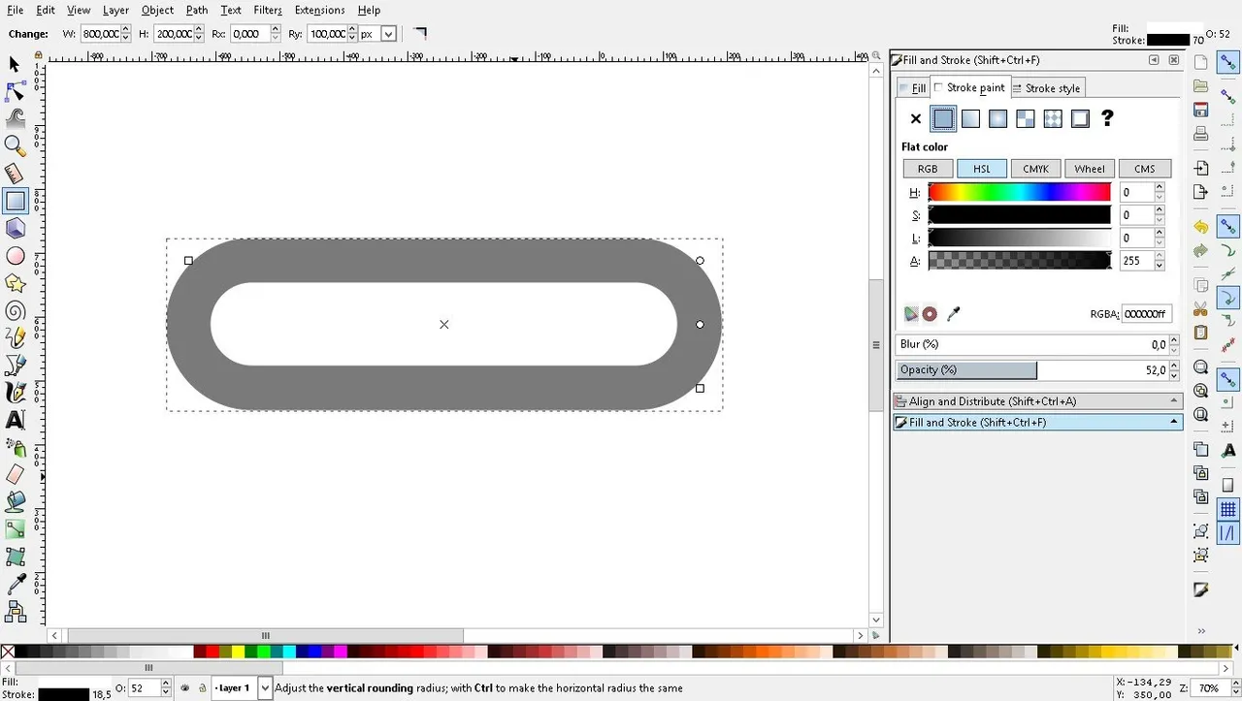Click the Print document icon
1242x701 pixels.
(1200, 134)
